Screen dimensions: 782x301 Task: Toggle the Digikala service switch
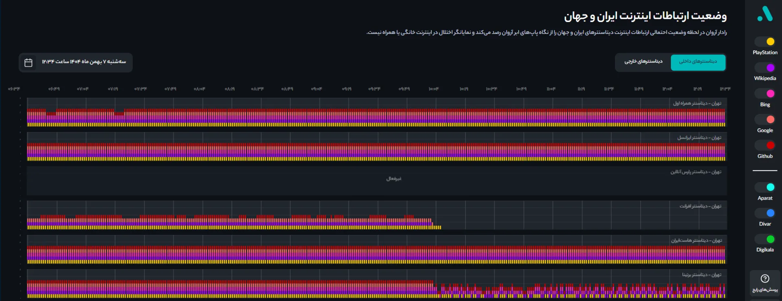[765, 239]
